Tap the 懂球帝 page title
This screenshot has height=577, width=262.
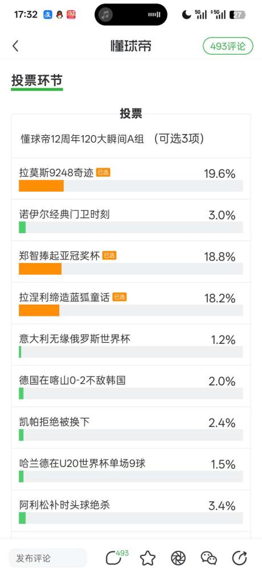pyautogui.click(x=131, y=46)
